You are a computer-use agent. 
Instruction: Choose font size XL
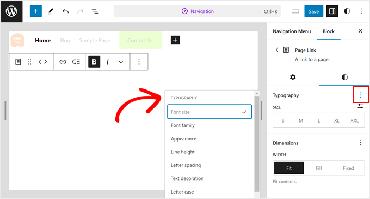click(x=336, y=121)
